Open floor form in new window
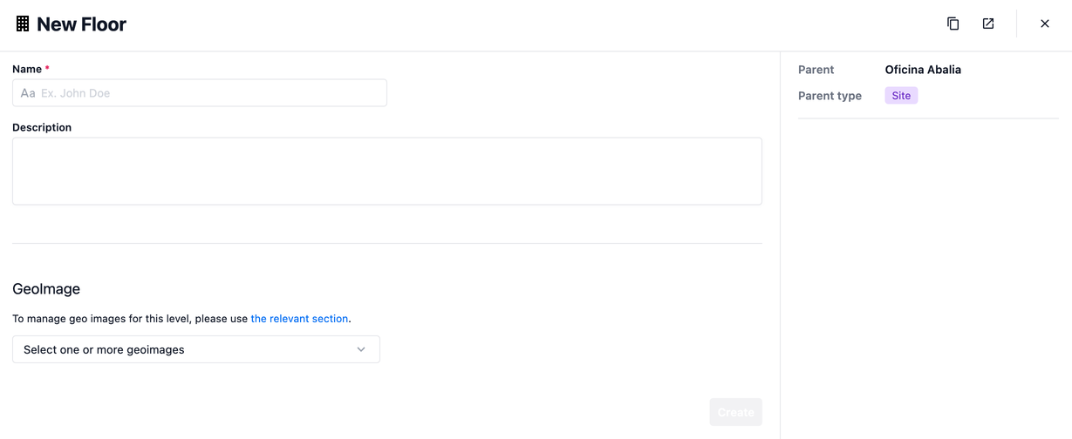This screenshot has width=1072, height=439. (x=988, y=24)
